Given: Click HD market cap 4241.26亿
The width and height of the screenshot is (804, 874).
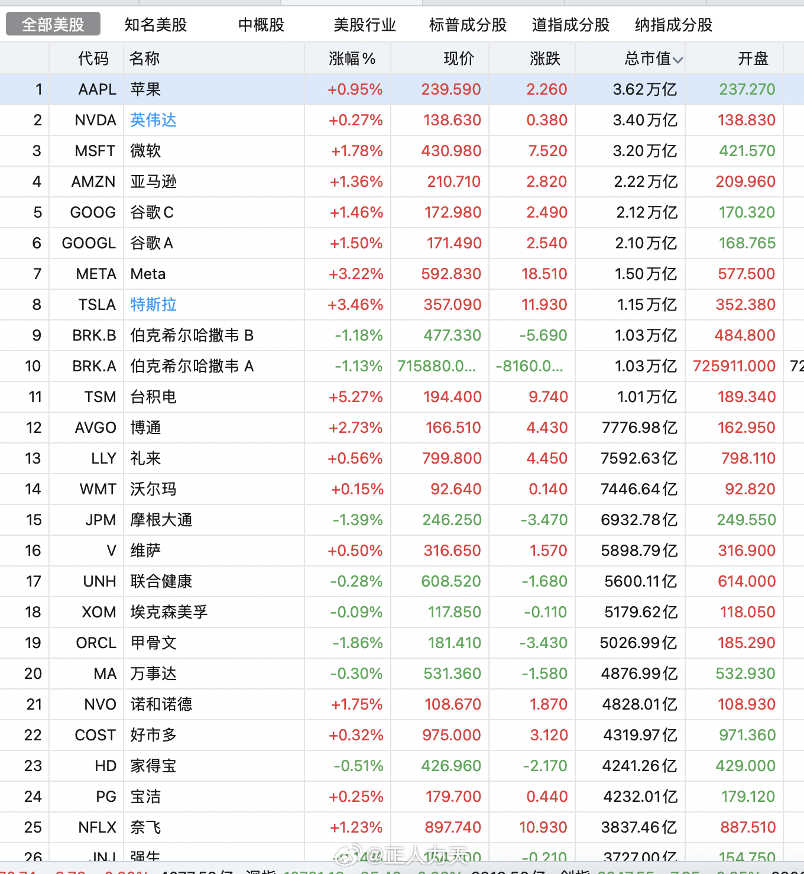Looking at the screenshot, I should pos(640,766).
